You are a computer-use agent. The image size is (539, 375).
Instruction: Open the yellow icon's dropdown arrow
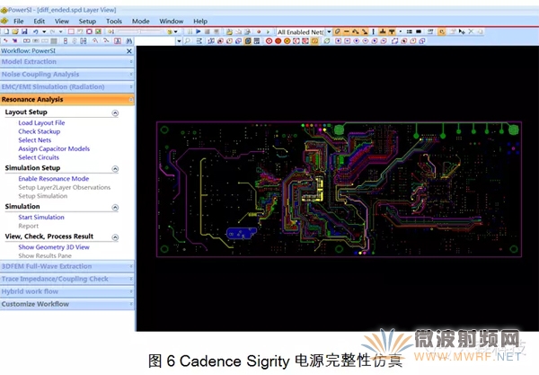click(x=176, y=31)
